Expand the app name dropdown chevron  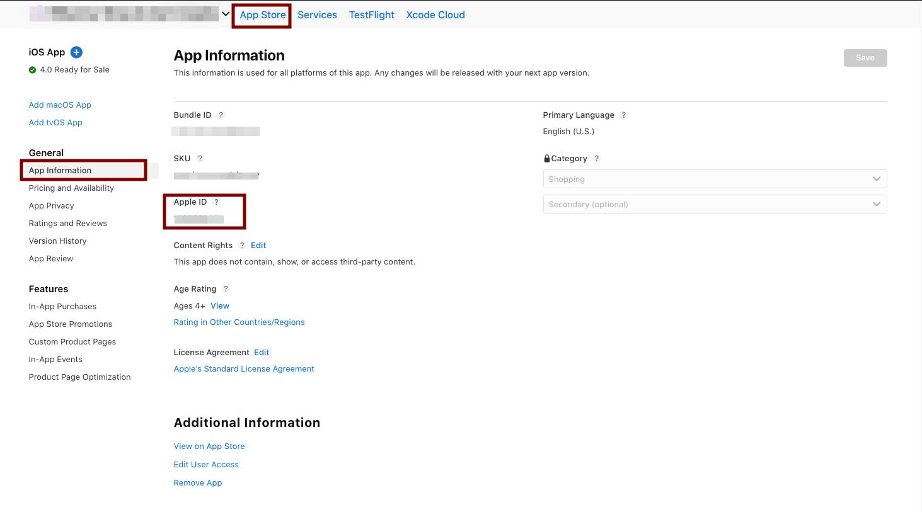[x=226, y=14]
